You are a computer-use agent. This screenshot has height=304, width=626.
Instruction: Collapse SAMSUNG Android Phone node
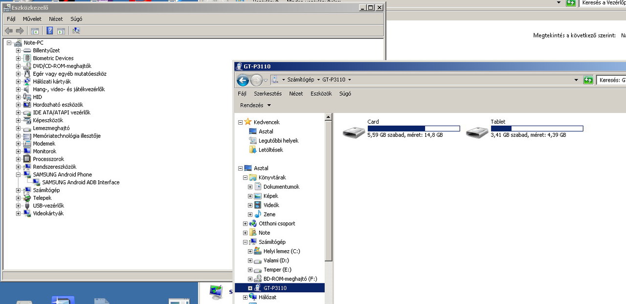18,174
